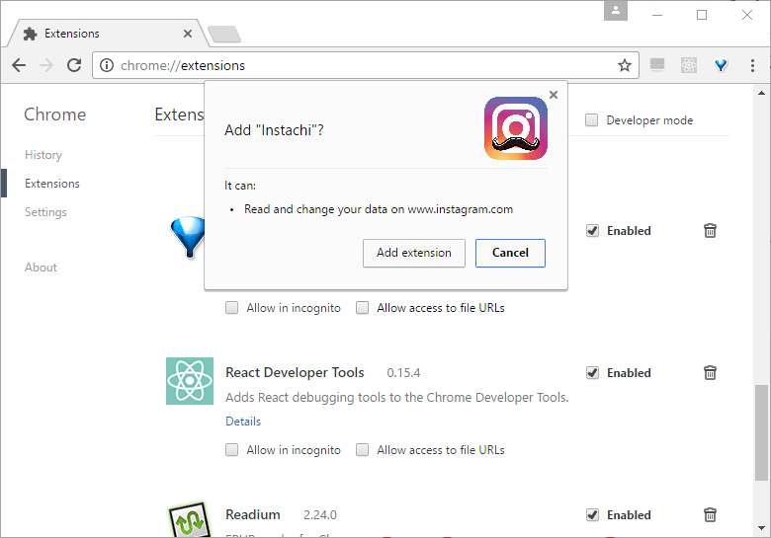Check Allow access to file URLs for React
The width and height of the screenshot is (771, 538).
[363, 449]
